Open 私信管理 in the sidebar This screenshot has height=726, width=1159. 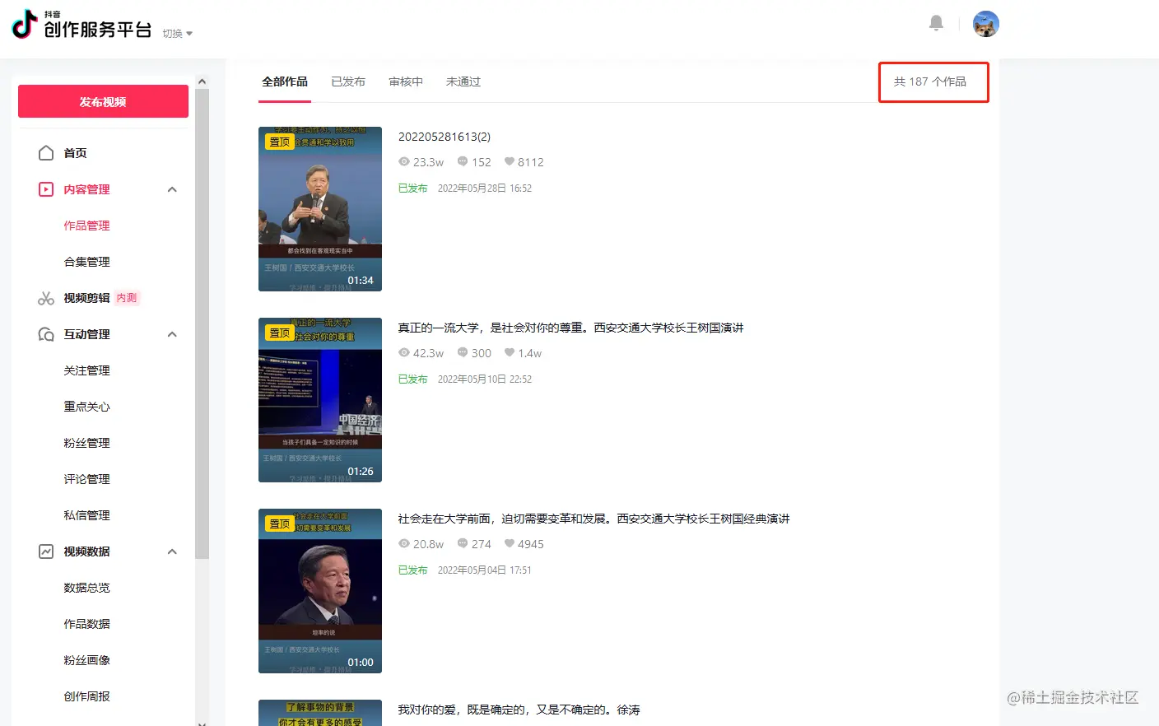click(x=86, y=515)
